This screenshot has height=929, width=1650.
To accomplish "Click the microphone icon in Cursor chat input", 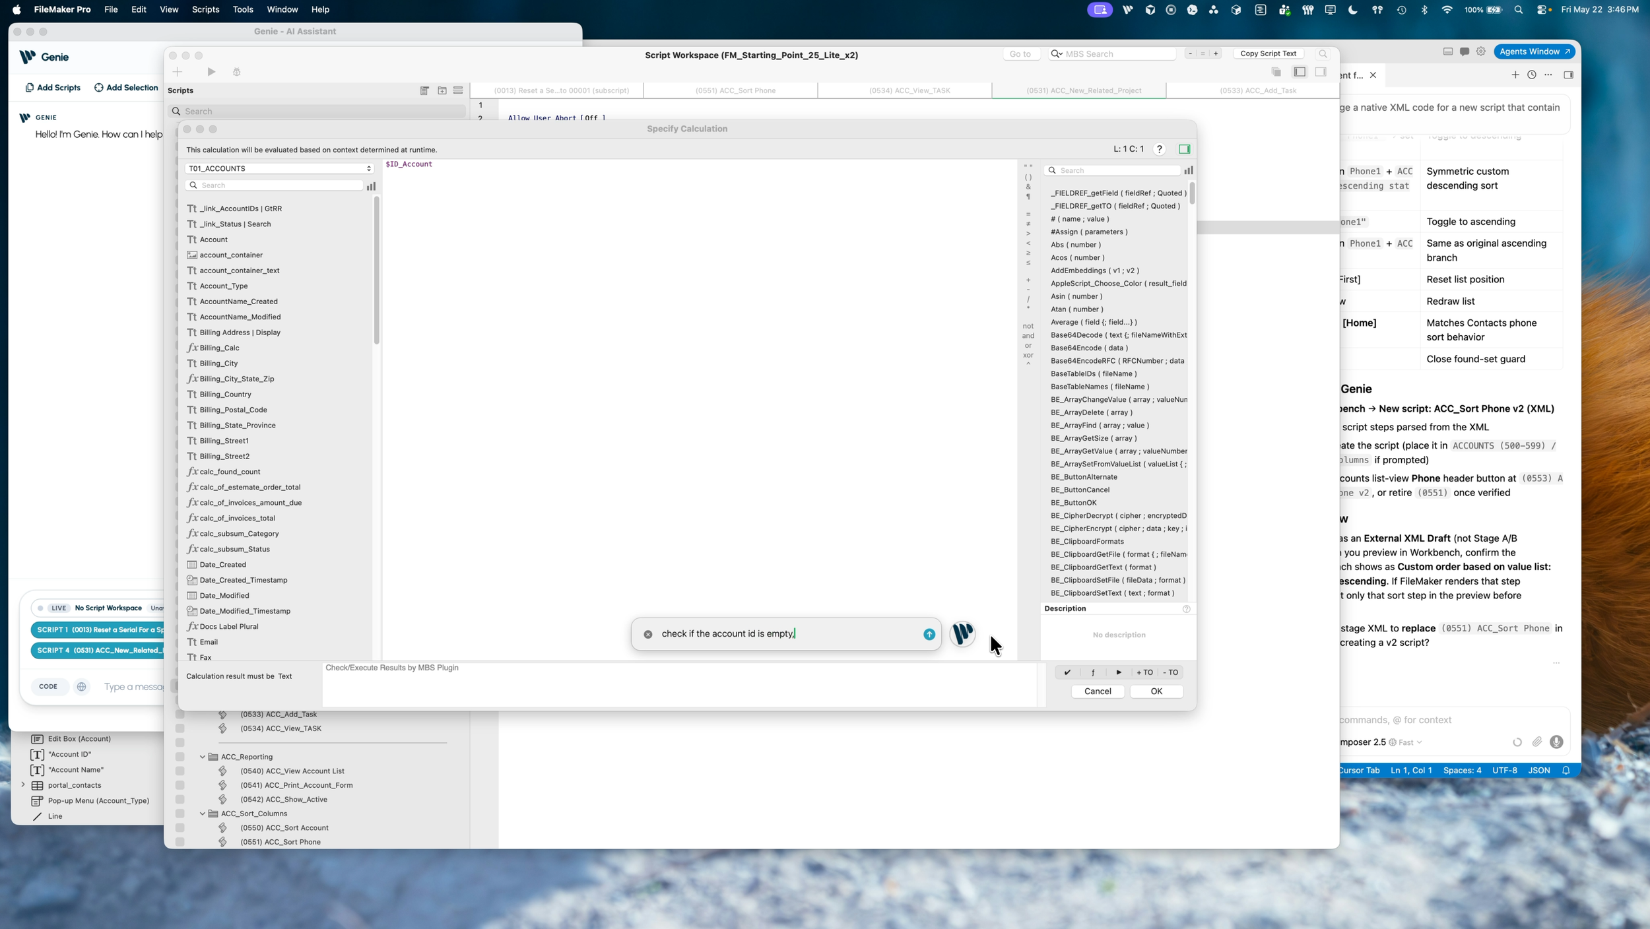I will click(x=1556, y=742).
